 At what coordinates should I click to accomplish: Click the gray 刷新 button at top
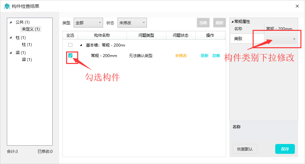click(x=219, y=23)
